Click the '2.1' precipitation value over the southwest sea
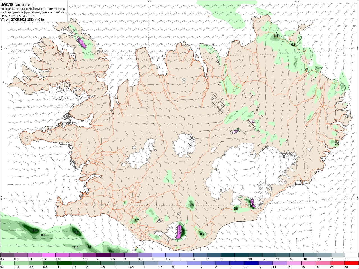The image size is (359, 269). [34, 231]
